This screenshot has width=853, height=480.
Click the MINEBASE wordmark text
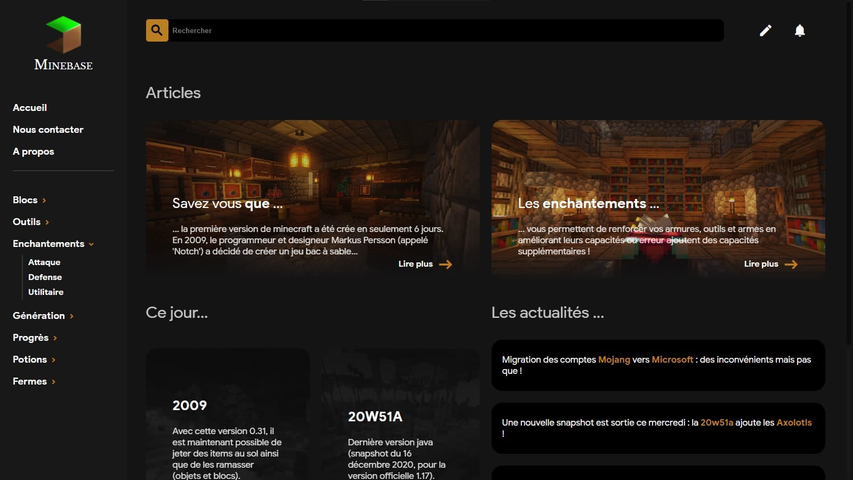63,65
